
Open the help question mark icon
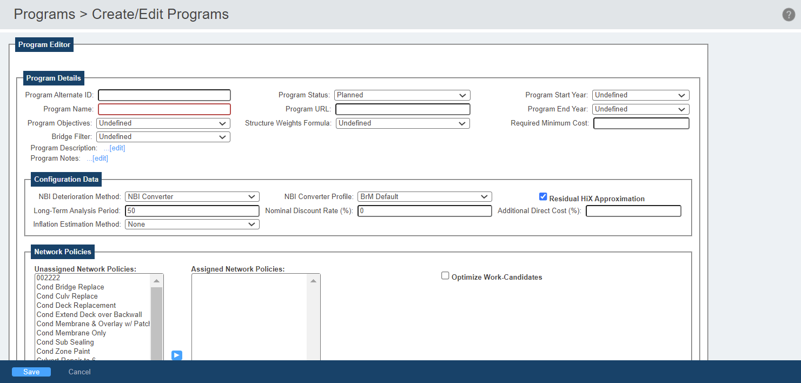pos(789,15)
